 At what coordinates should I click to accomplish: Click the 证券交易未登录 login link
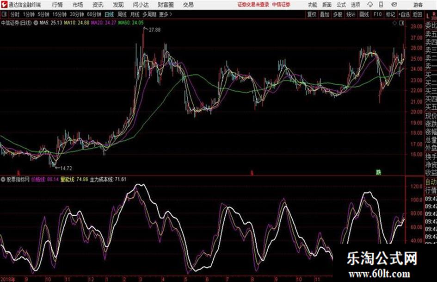coord(253,5)
